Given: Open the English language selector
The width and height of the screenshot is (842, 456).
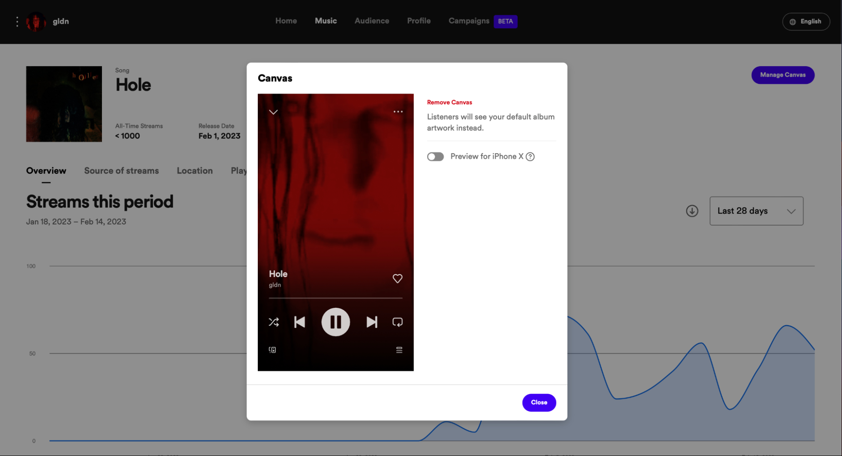Looking at the screenshot, I should 806,21.
